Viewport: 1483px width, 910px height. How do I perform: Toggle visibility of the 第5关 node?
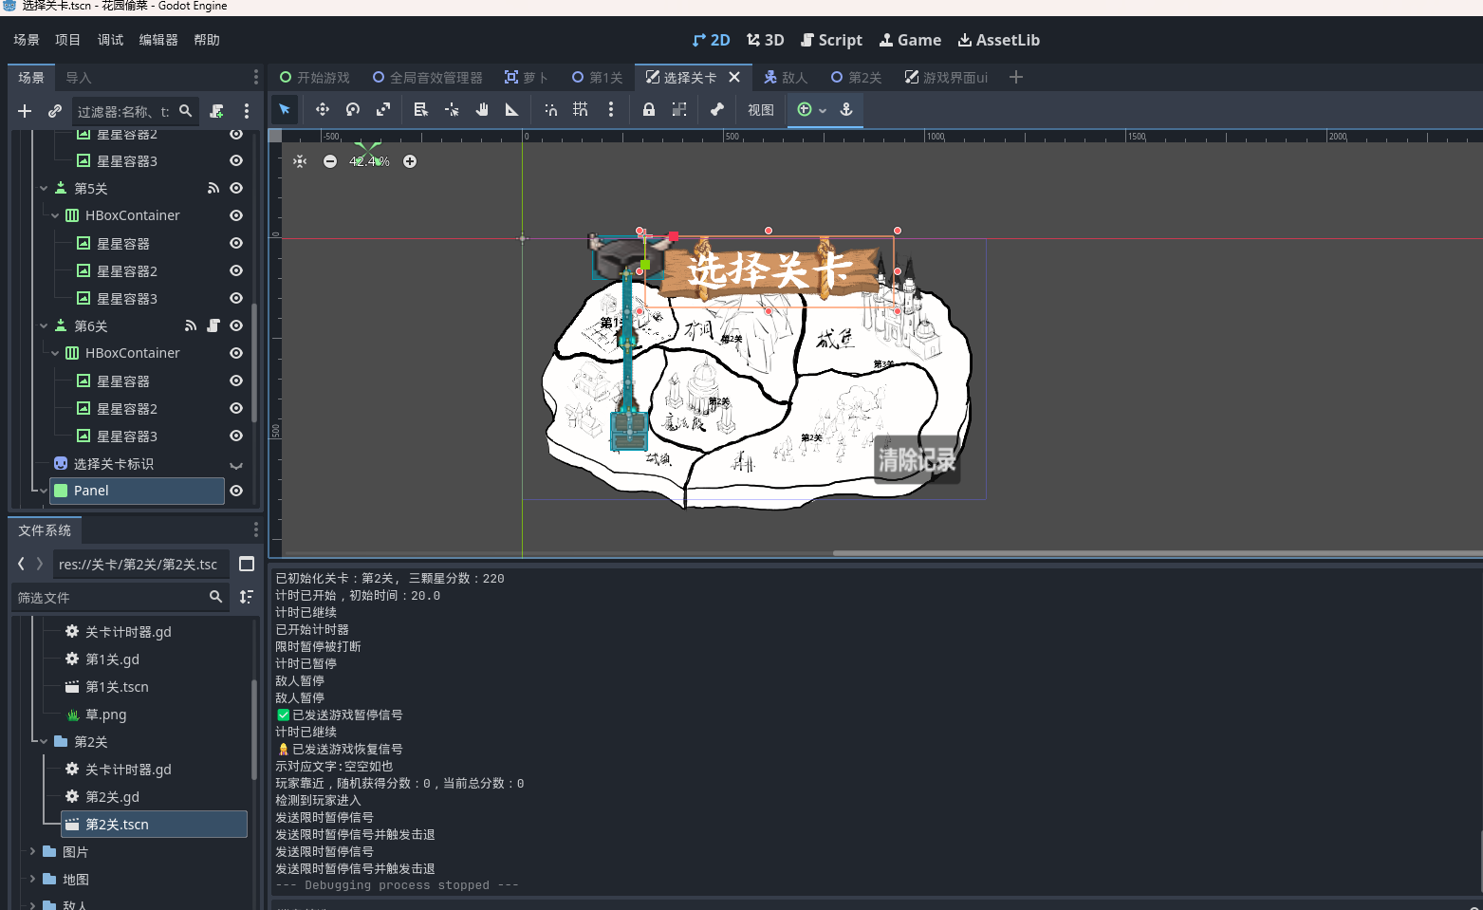tap(236, 189)
